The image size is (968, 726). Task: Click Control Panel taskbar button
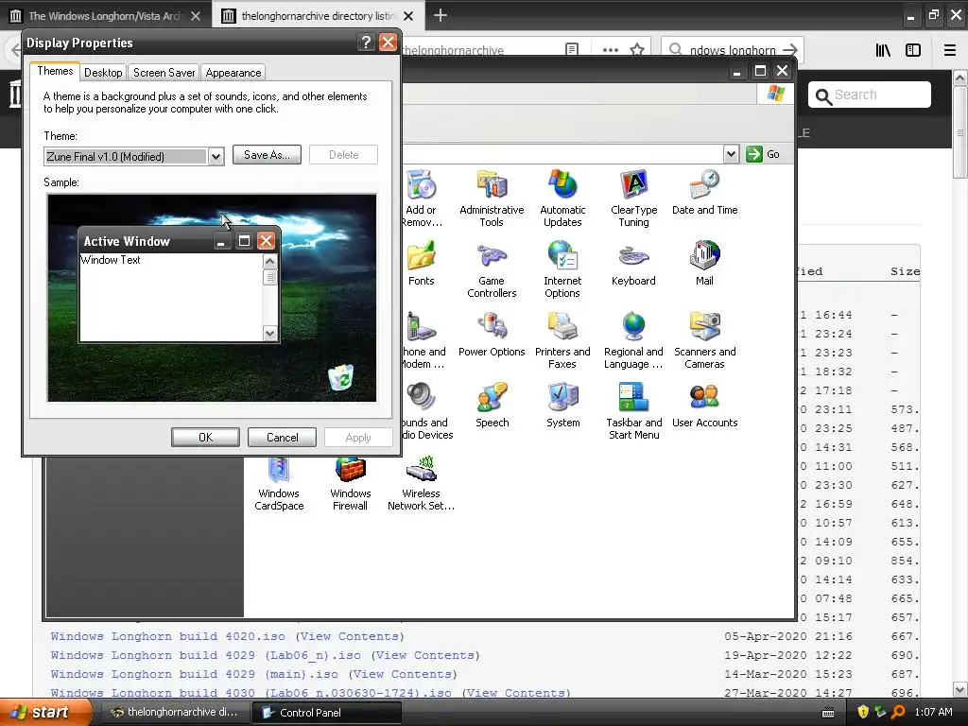327,713
